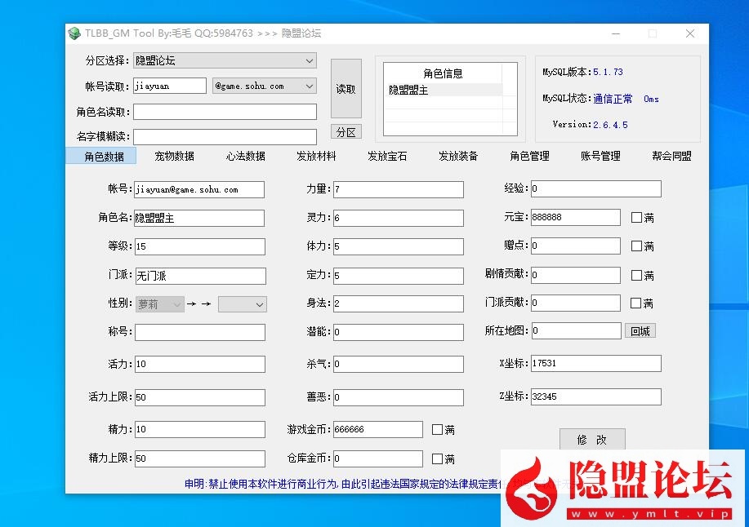Click the 读取 button to load character

click(346, 88)
